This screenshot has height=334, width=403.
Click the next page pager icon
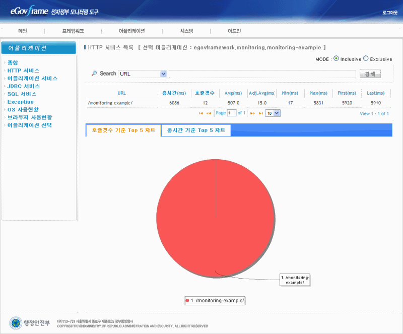[252, 113]
